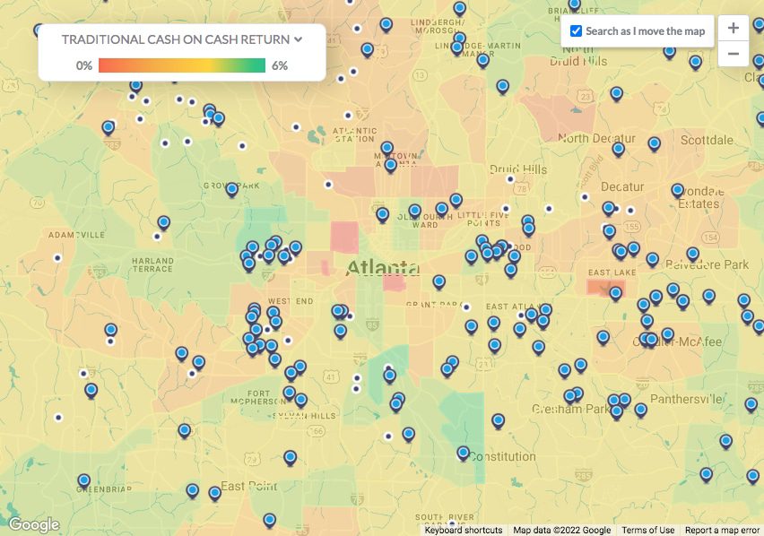
Task: Open the Keyboard shortcuts link
Action: click(463, 530)
